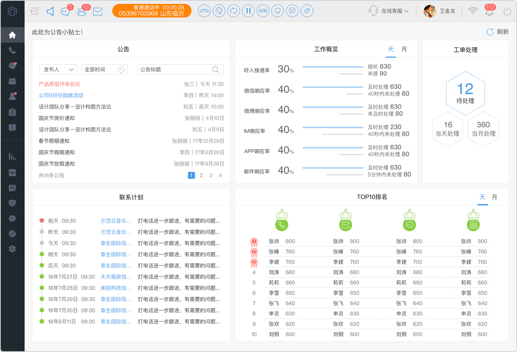Image resolution: width=517 pixels, height=352 pixels.
Task: Click the headset consult icon in call toolbar
Action: pos(219,11)
